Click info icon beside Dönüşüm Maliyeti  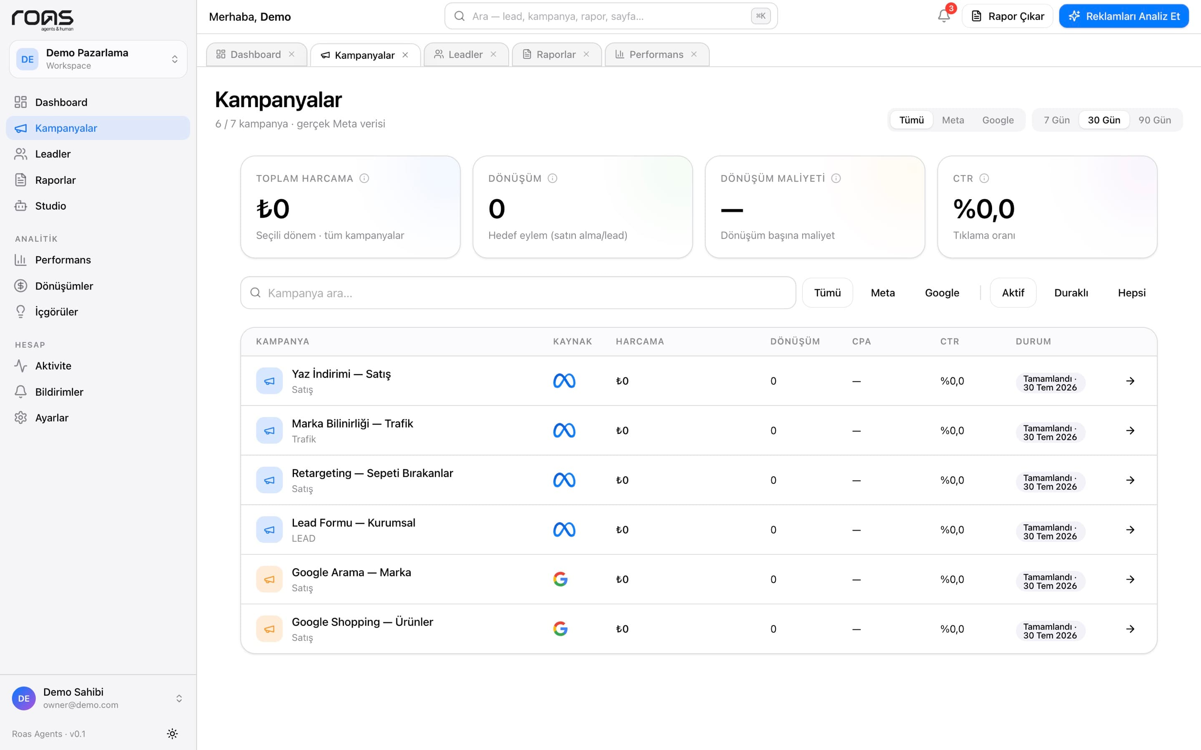(x=836, y=178)
